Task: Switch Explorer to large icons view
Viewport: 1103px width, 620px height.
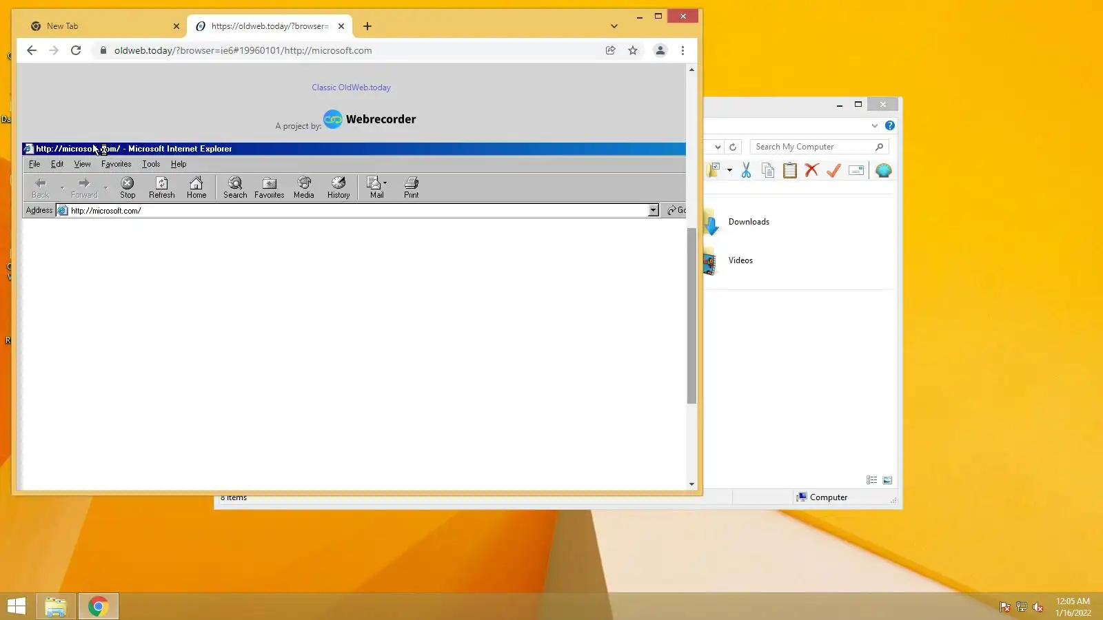Action: (887, 480)
